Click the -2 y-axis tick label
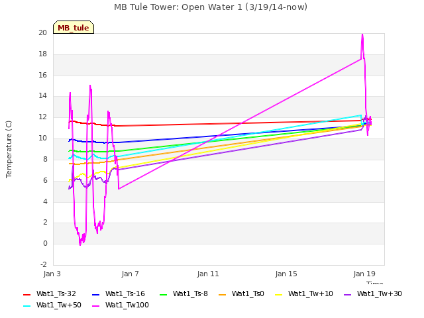 coord(44,264)
